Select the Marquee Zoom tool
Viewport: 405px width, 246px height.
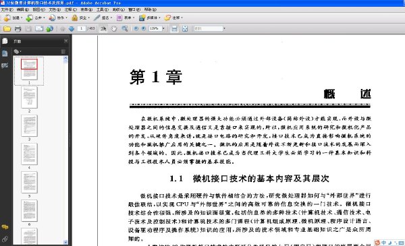(125, 28)
